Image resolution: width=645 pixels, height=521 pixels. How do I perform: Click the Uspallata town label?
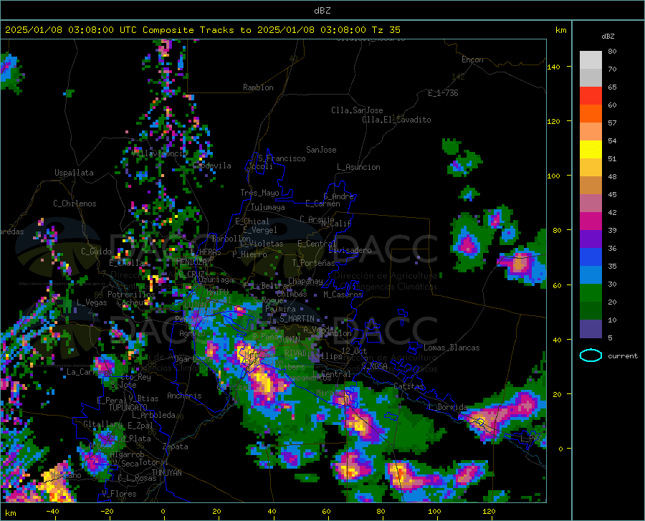(x=74, y=173)
